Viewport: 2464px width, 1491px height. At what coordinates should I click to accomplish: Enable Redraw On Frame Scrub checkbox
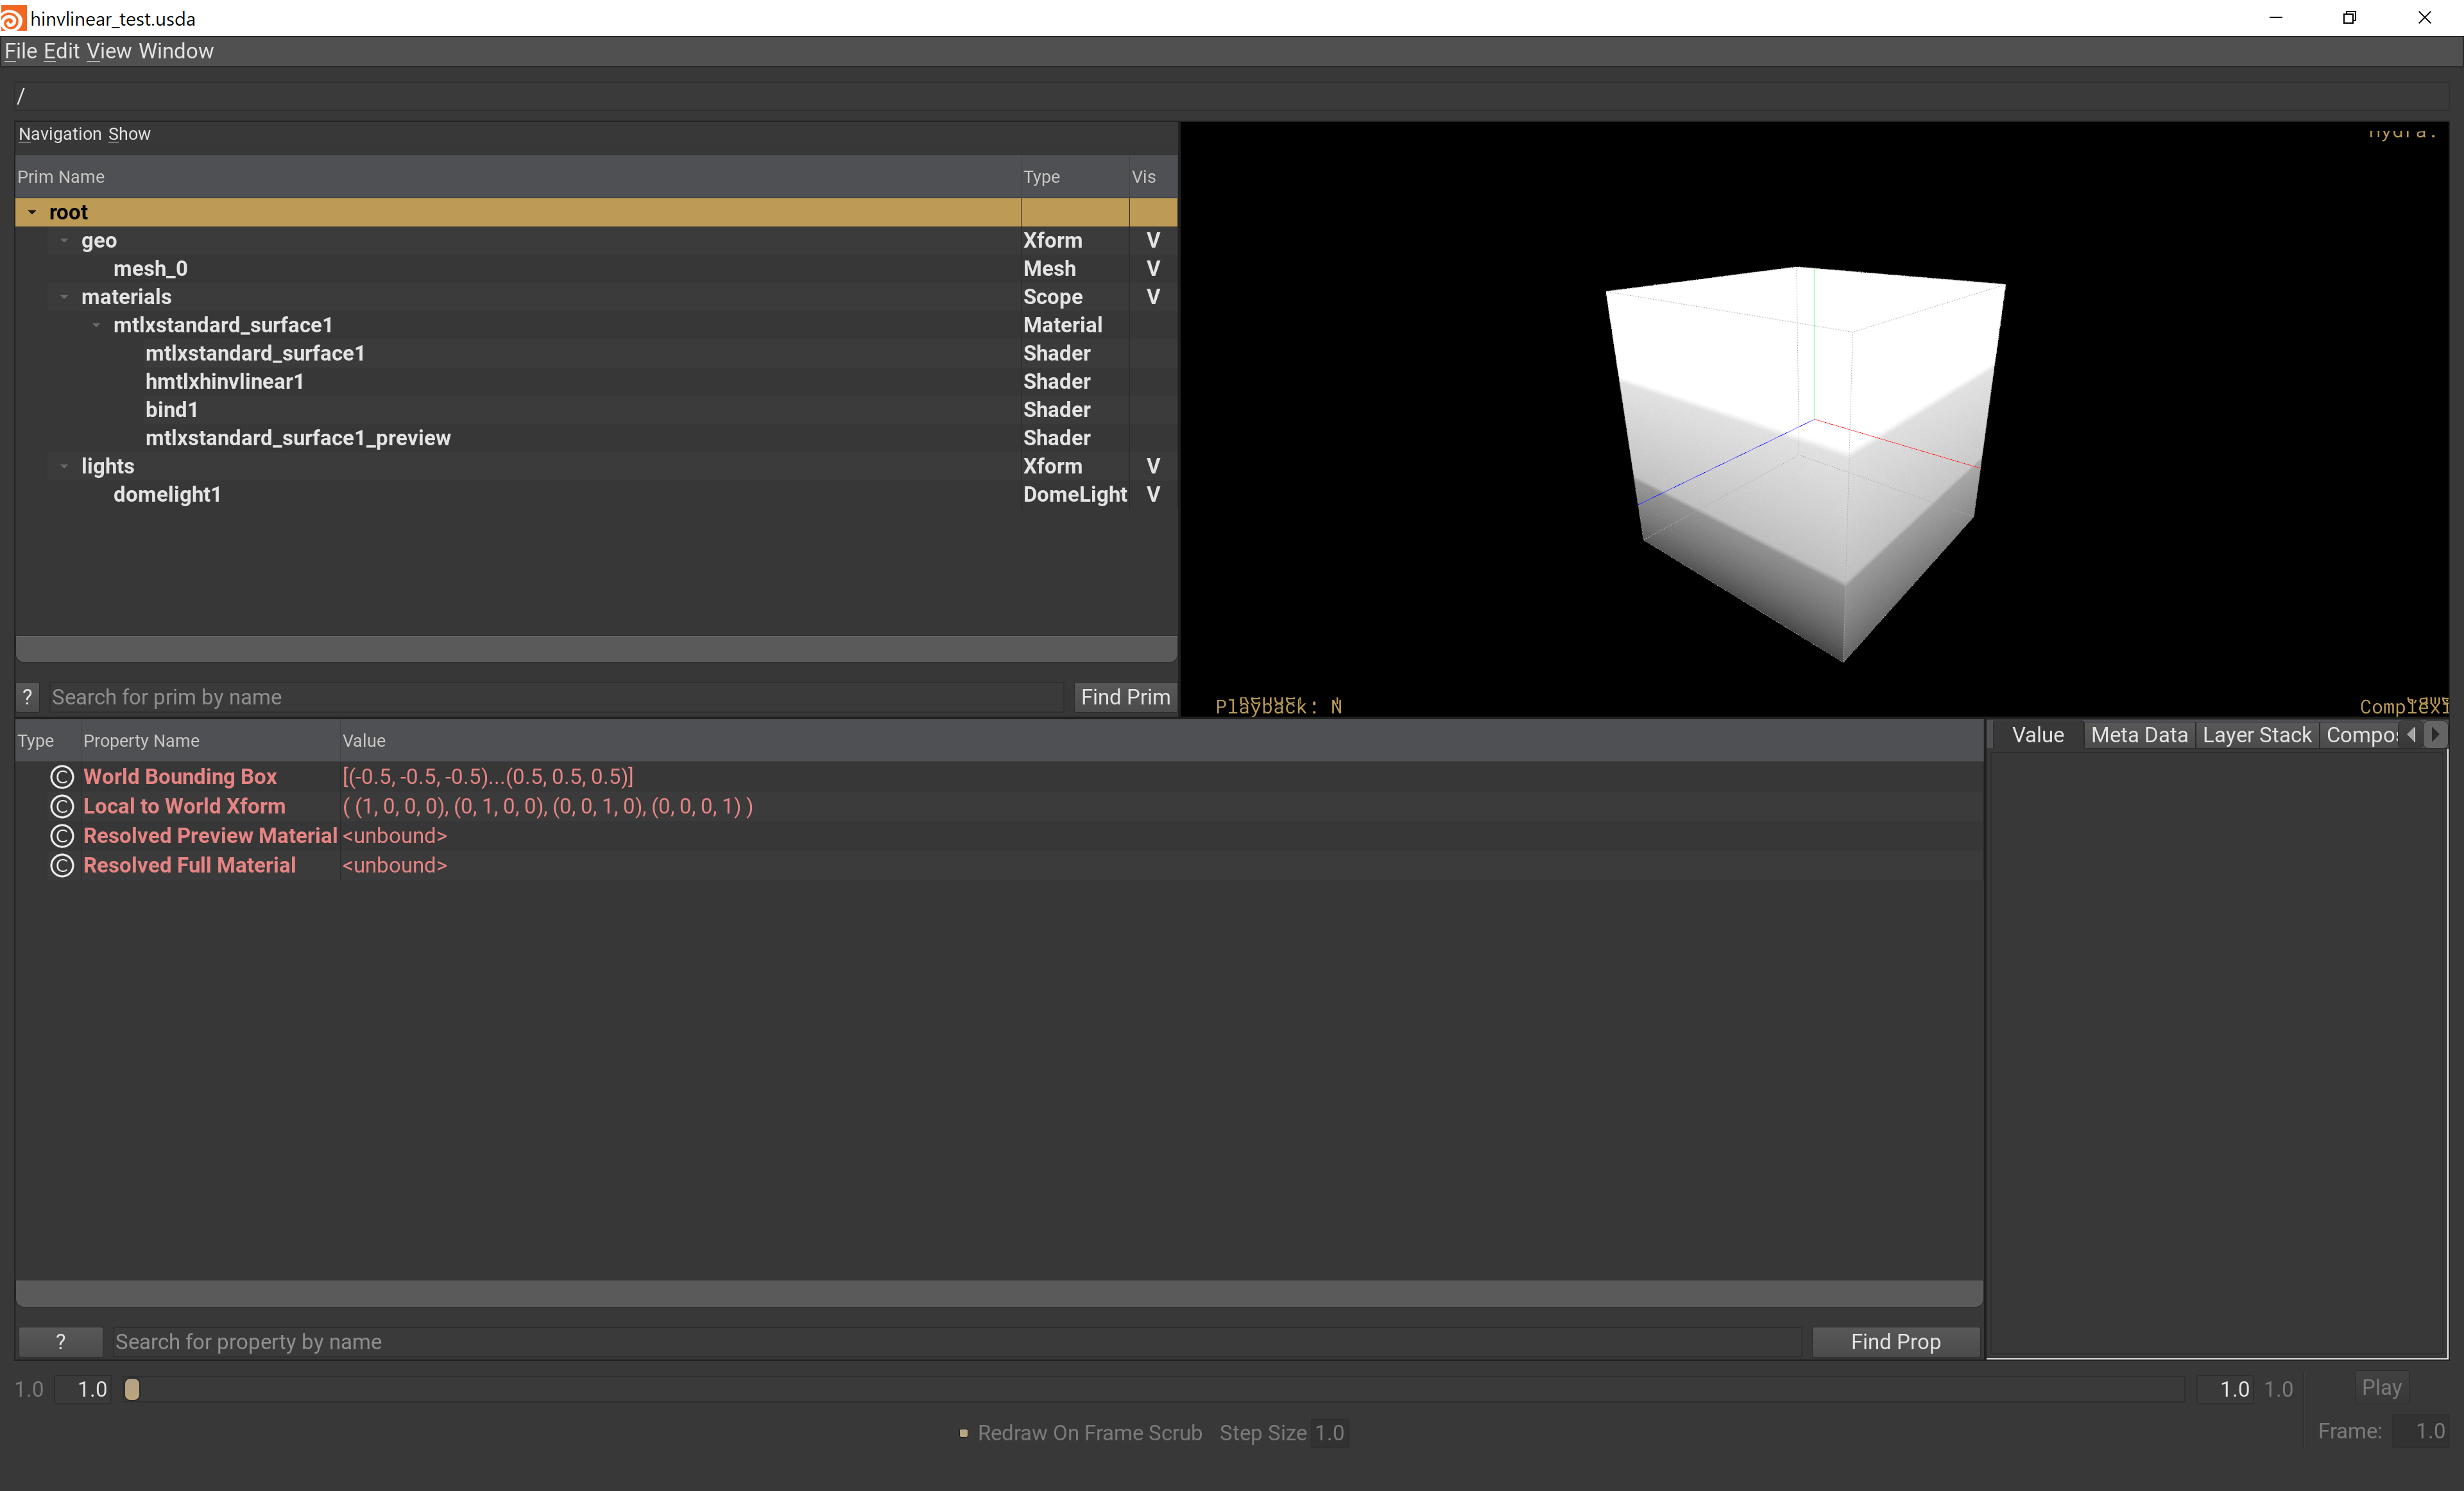(x=964, y=1433)
